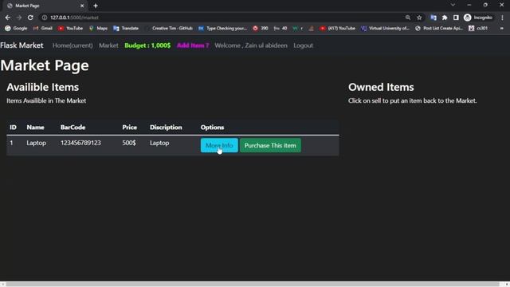510x287 pixels.
Task: Open Post List Create Api... bookmark
Action: tap(439, 29)
